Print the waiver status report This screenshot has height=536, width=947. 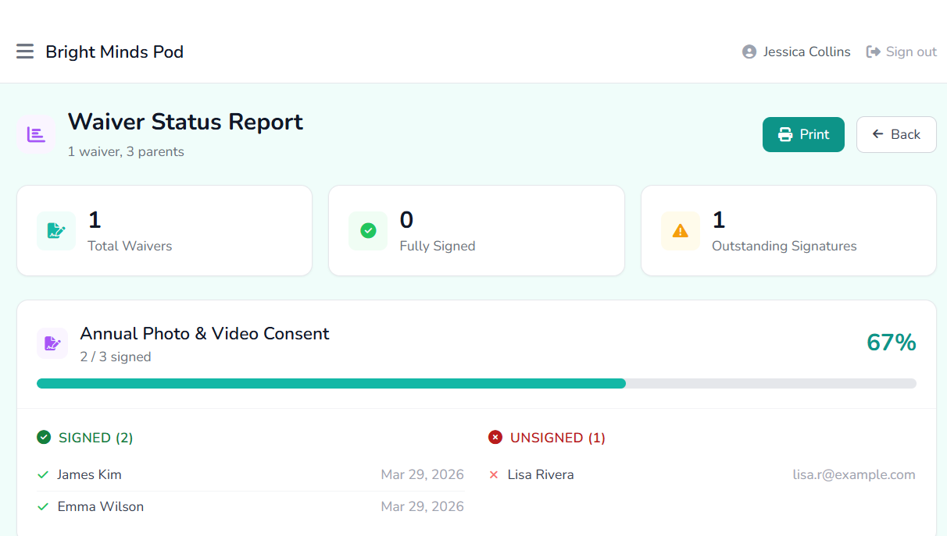tap(802, 134)
